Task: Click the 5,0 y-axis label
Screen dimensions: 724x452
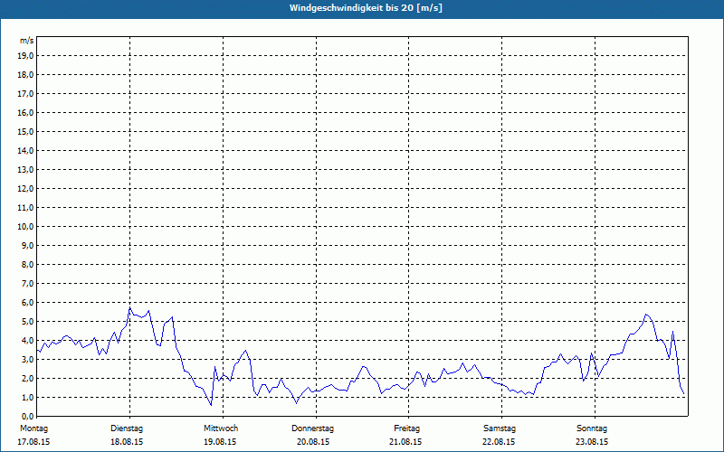Action: point(28,321)
